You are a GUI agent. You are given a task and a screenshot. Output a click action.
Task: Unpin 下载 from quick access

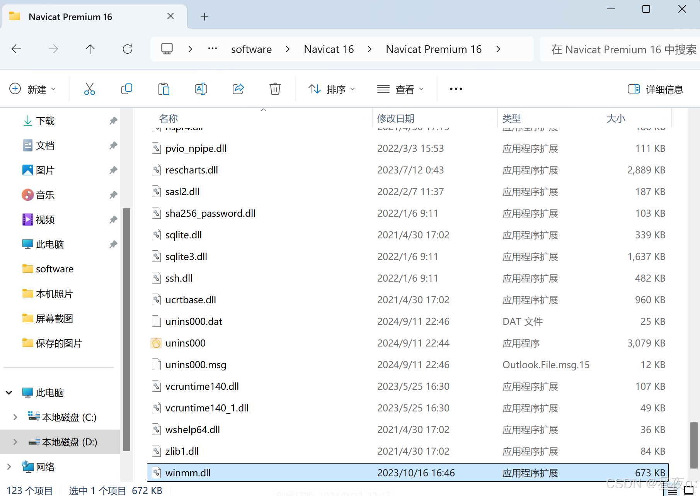coord(113,121)
